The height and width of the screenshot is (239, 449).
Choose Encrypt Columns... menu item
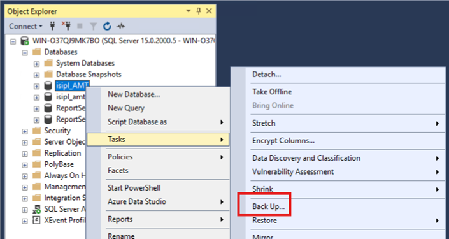click(x=338, y=141)
